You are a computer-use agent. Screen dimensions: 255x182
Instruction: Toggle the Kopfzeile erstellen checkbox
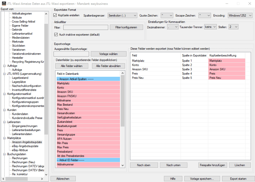click(x=55, y=15)
